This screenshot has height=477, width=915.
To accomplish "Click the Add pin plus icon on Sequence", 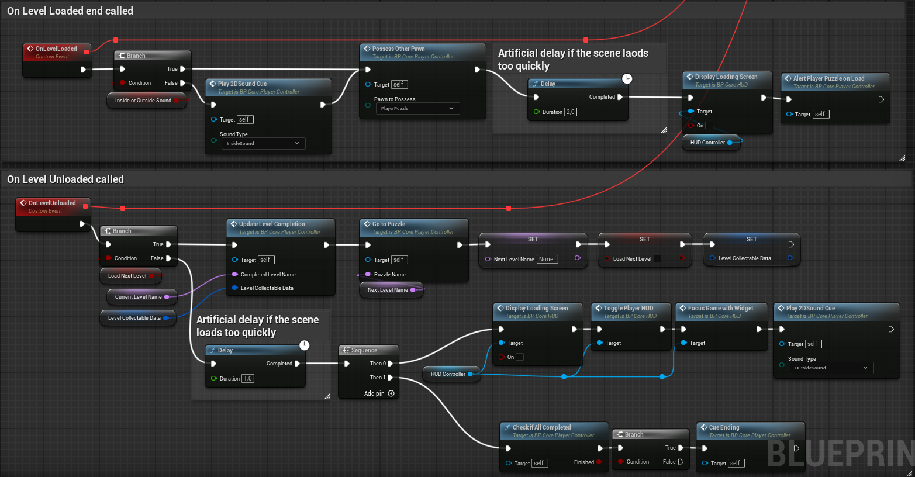I will (391, 393).
